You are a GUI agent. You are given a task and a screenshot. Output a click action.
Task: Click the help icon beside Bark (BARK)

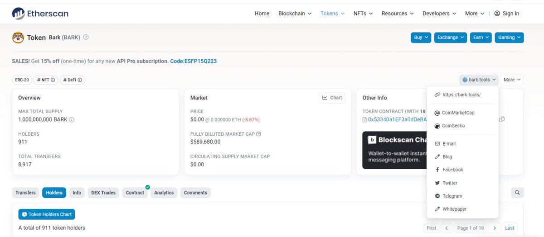[86, 37]
